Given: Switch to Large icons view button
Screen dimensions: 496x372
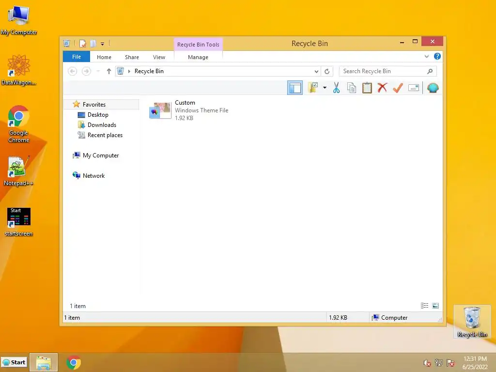Looking at the screenshot, I should coord(435,306).
